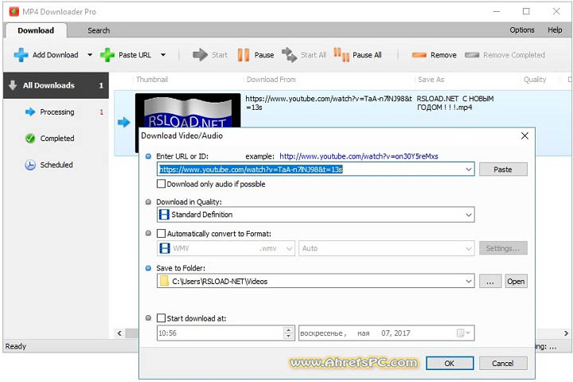Image resolution: width=573 pixels, height=382 pixels.
Task: Click the green plus Paste URL icon
Action: point(107,55)
